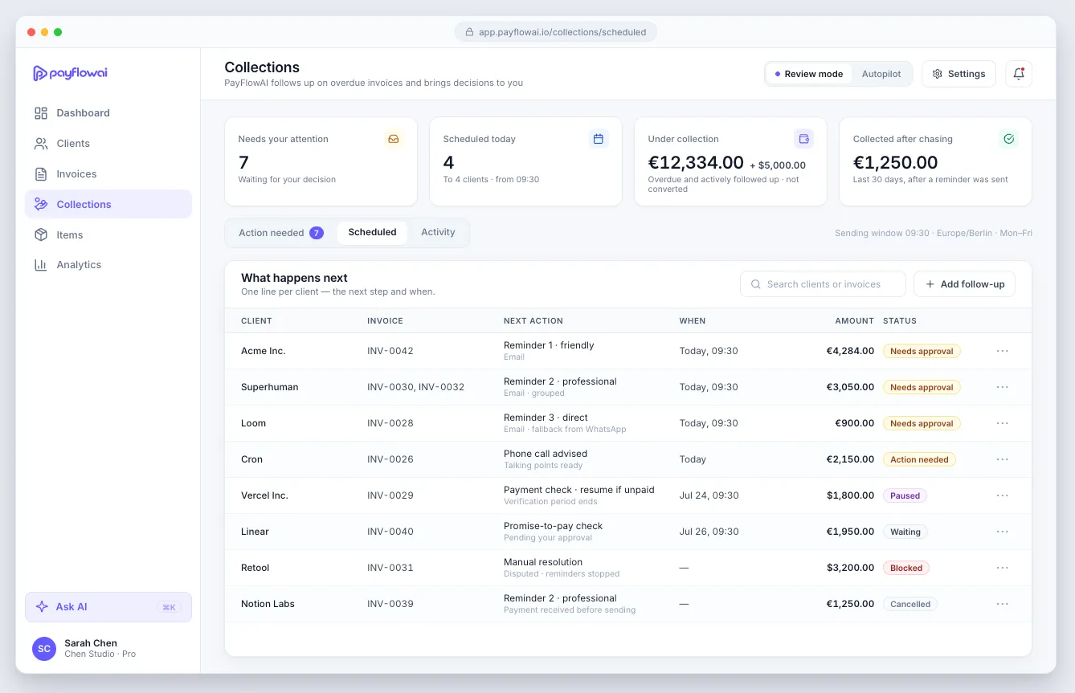Viewport: 1075px width, 693px height.
Task: Click the calendar icon on Scheduled today card
Action: (x=599, y=139)
